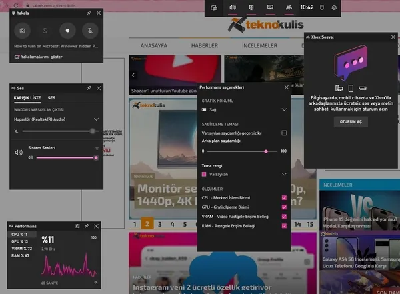Open 'Yakalamalarımı göster' link
This screenshot has width=400, height=294.
pyautogui.click(x=41, y=58)
